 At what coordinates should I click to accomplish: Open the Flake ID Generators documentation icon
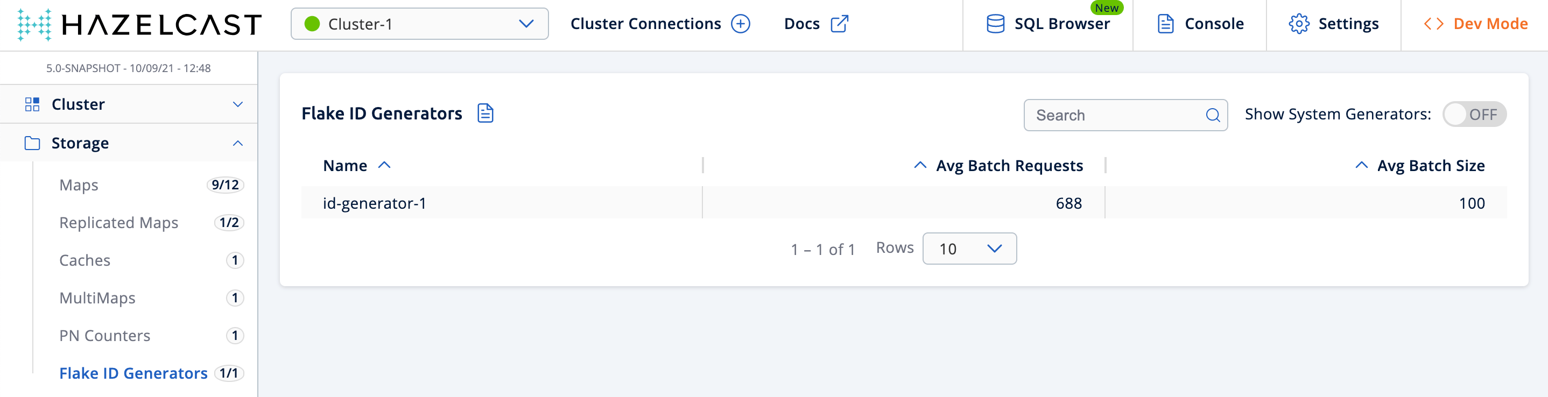(x=485, y=114)
